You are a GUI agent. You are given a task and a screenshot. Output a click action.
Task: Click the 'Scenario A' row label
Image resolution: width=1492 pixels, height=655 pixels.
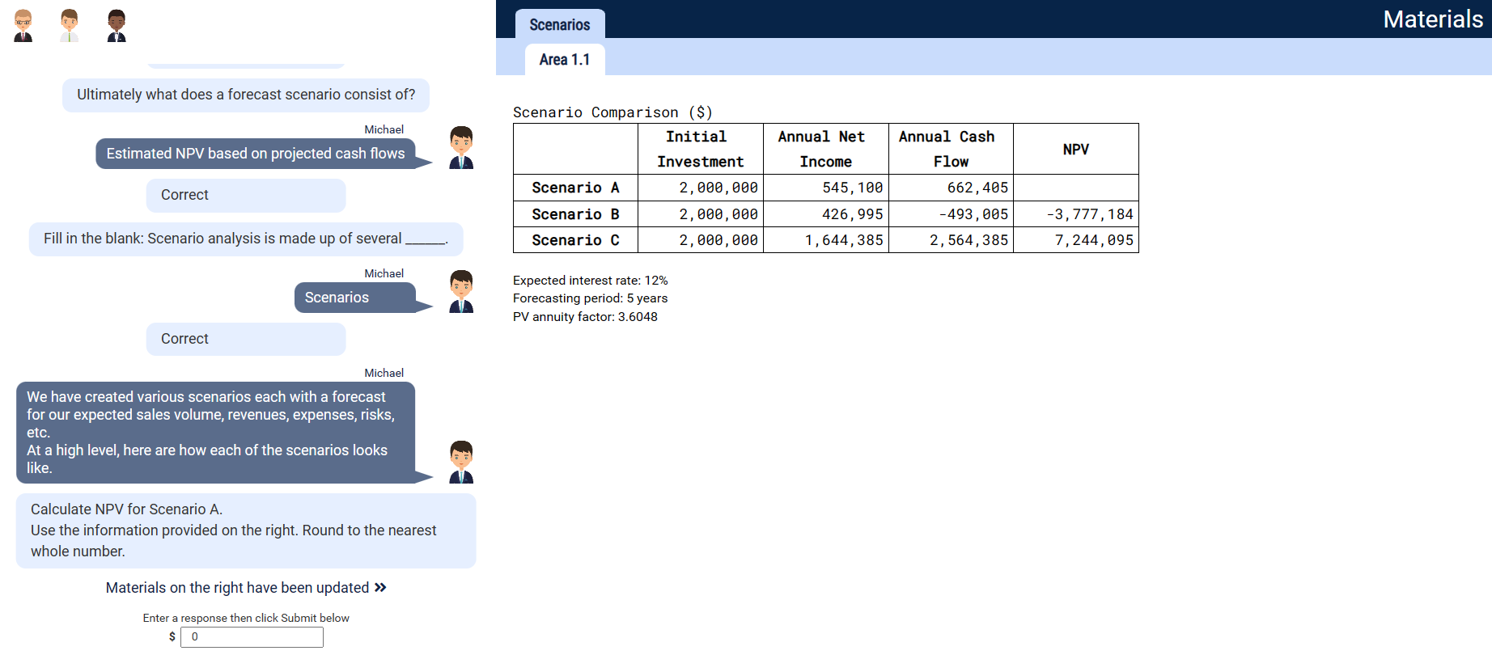click(575, 188)
